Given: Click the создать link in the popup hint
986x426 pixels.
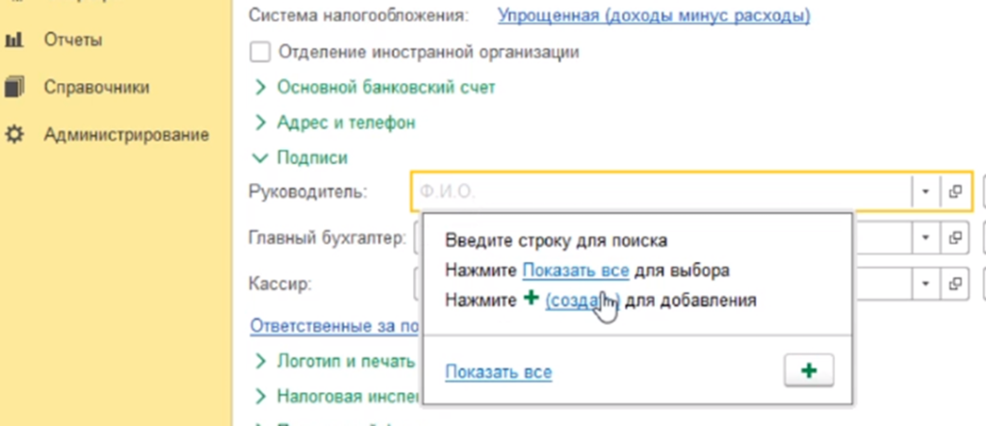Looking at the screenshot, I should (x=582, y=300).
